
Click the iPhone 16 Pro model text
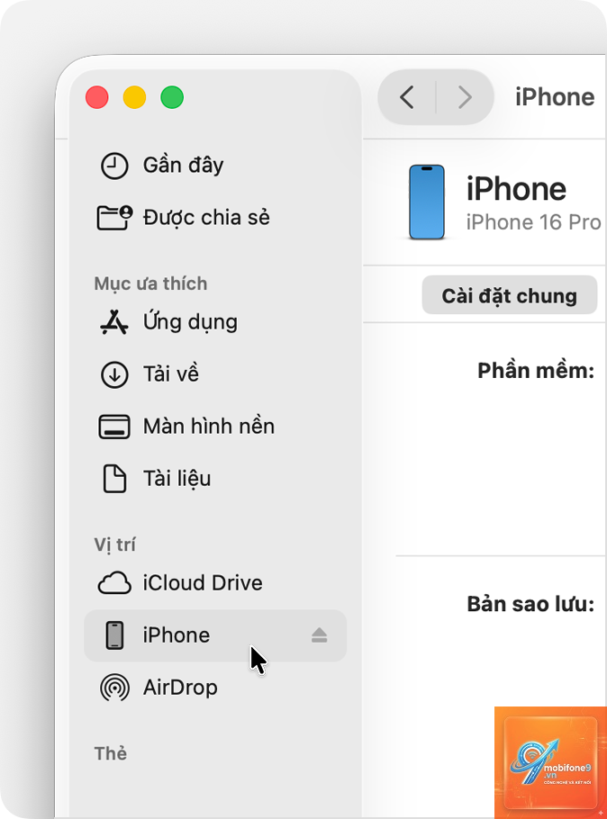coord(533,222)
